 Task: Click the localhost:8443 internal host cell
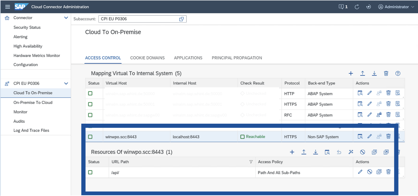point(186,137)
